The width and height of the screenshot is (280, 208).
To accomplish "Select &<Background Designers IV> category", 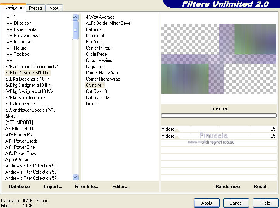I will 32,67.
